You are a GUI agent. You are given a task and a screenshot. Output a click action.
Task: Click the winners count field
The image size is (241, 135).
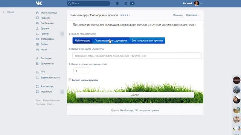81,71
